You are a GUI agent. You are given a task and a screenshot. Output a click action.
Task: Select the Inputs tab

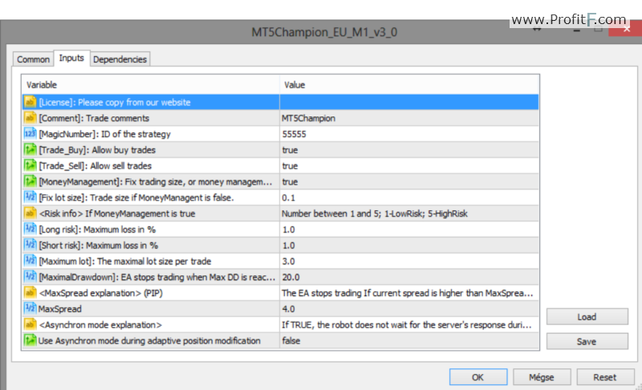point(71,58)
